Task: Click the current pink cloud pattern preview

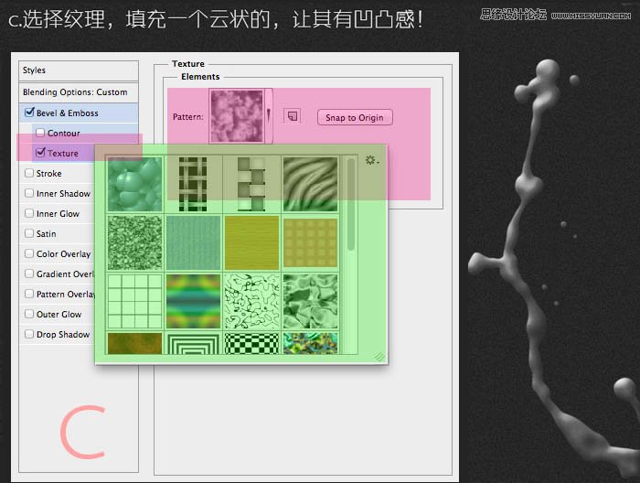Action: [x=237, y=116]
